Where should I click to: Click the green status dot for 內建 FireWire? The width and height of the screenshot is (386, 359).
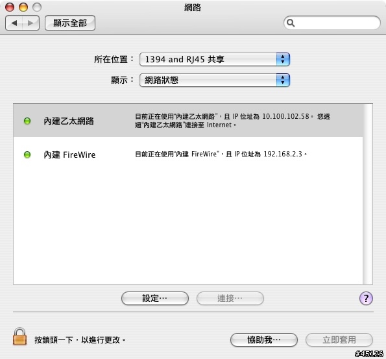[27, 155]
